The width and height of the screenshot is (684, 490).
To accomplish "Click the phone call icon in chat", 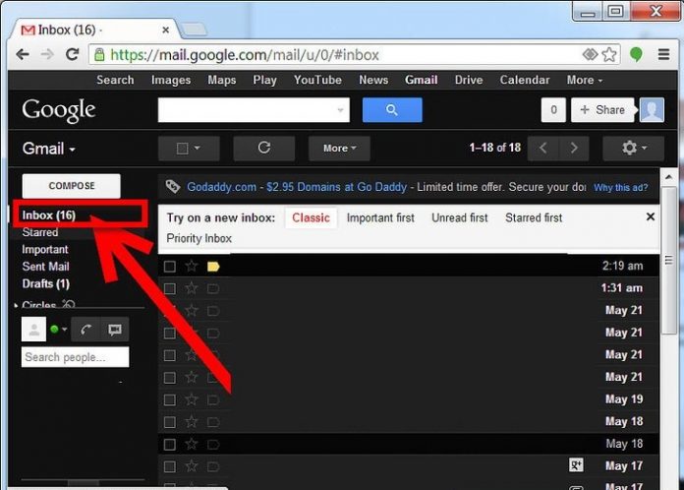I will pyautogui.click(x=85, y=330).
